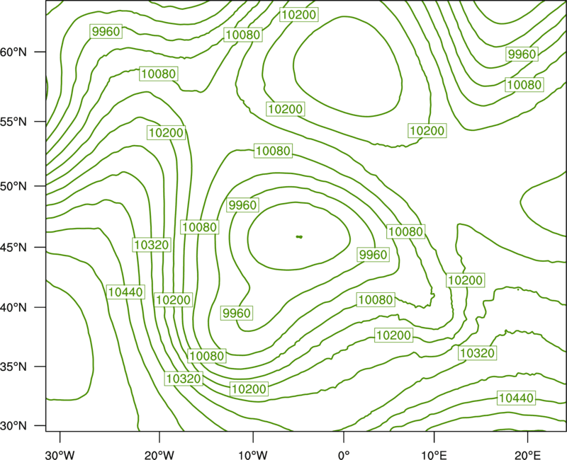This screenshot has height=460, width=567.
Task: Click the 10440 contour label between 40°N and 45°N
Action: pos(126,292)
